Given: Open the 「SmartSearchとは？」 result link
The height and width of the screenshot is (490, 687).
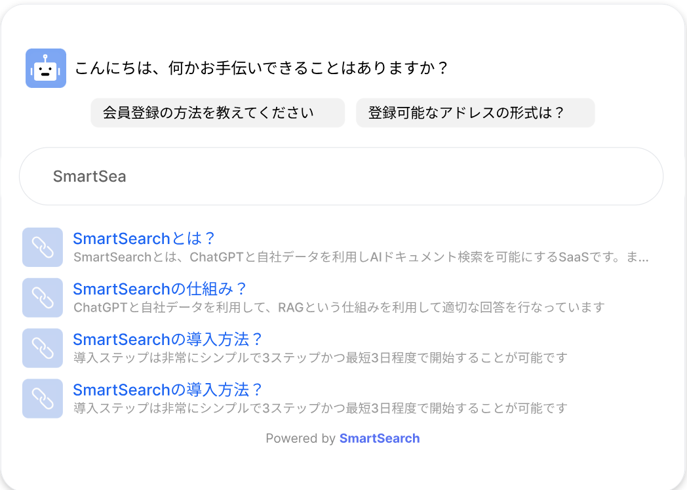Looking at the screenshot, I should [x=144, y=239].
